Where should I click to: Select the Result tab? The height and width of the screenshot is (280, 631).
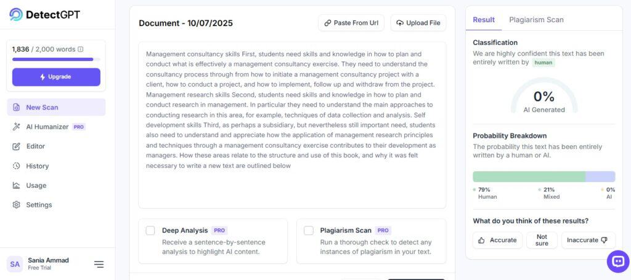pos(484,20)
